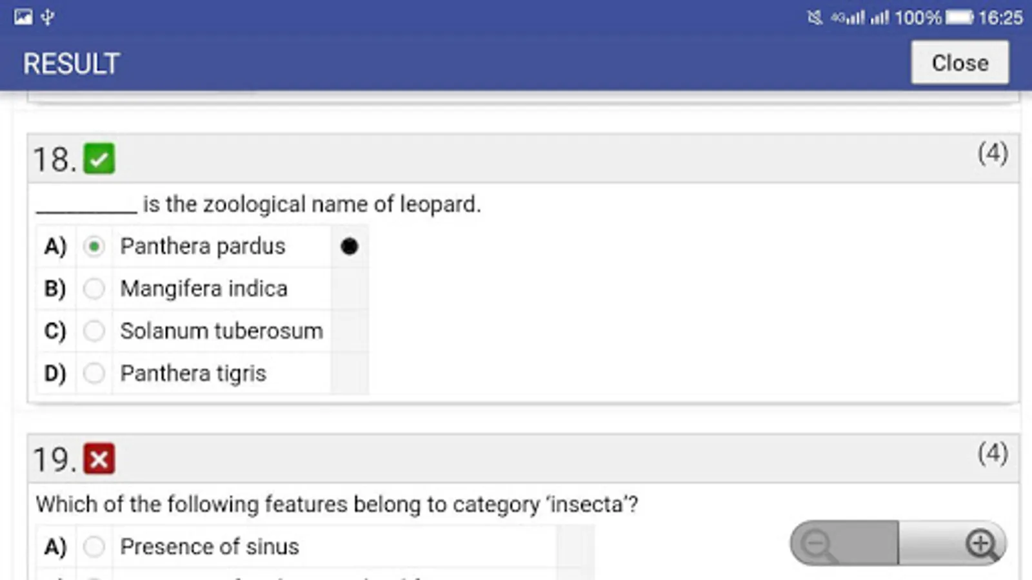Viewport: 1032px width, 580px height.
Task: Click the red wrong mark on question 19
Action: [99, 459]
